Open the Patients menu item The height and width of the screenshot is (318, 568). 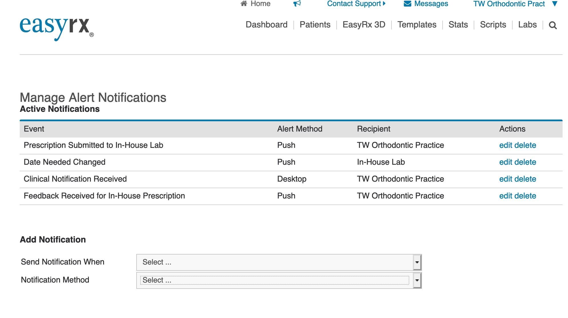click(x=315, y=25)
